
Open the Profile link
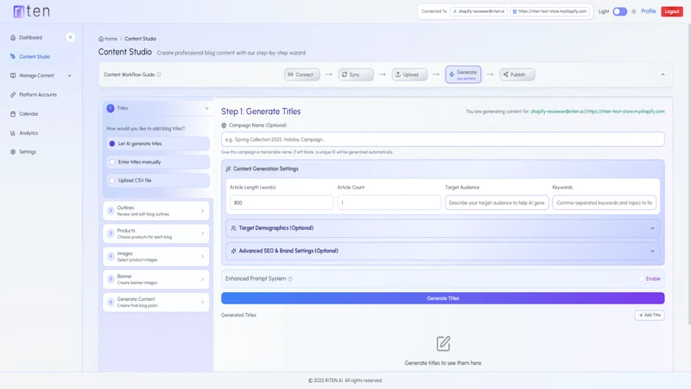coord(649,11)
